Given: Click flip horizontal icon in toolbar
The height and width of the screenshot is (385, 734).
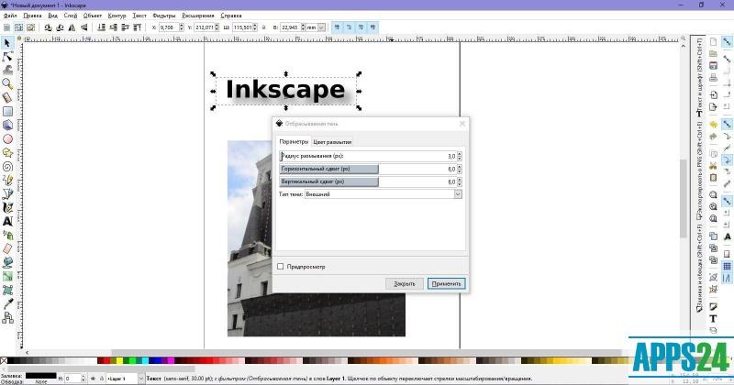Looking at the screenshot, I should point(72,27).
